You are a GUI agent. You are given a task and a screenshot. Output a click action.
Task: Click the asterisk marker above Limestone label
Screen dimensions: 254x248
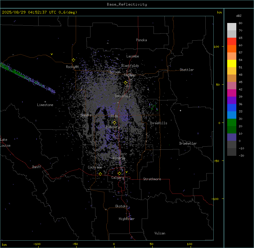coord(45,102)
